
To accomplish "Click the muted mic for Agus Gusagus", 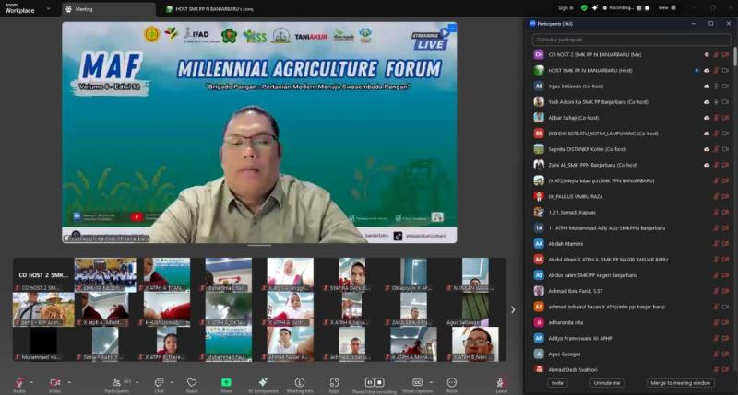I will tap(716, 354).
